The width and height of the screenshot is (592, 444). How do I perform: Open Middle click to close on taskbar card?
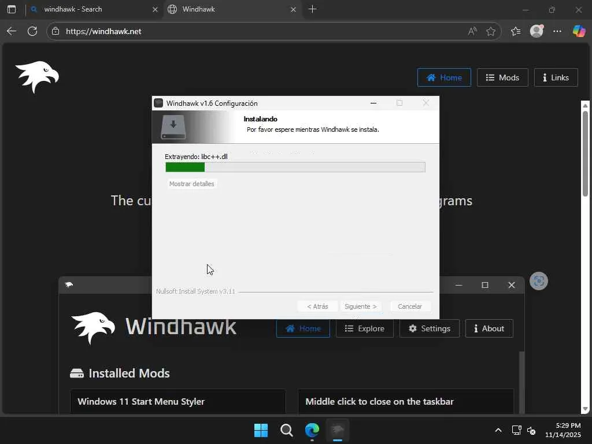pos(406,401)
